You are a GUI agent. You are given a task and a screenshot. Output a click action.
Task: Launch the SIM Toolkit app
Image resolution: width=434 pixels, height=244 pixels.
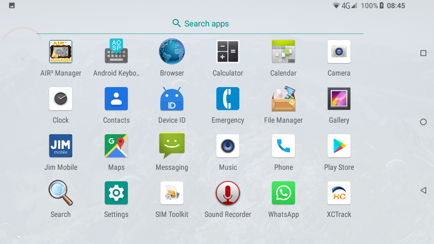(172, 193)
